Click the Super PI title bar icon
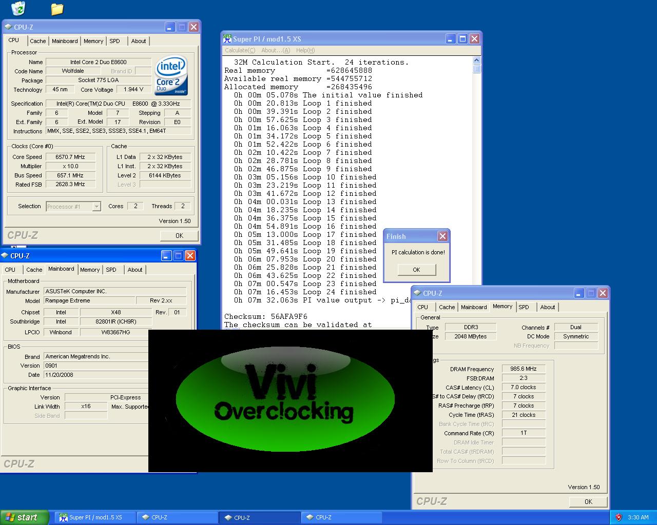657x525 pixels. pyautogui.click(x=227, y=38)
